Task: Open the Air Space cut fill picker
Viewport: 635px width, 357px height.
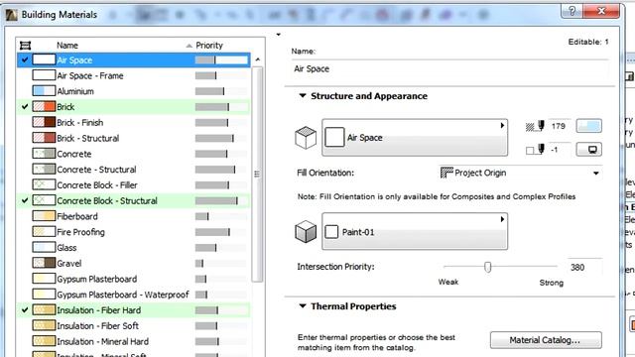Action: (415, 138)
